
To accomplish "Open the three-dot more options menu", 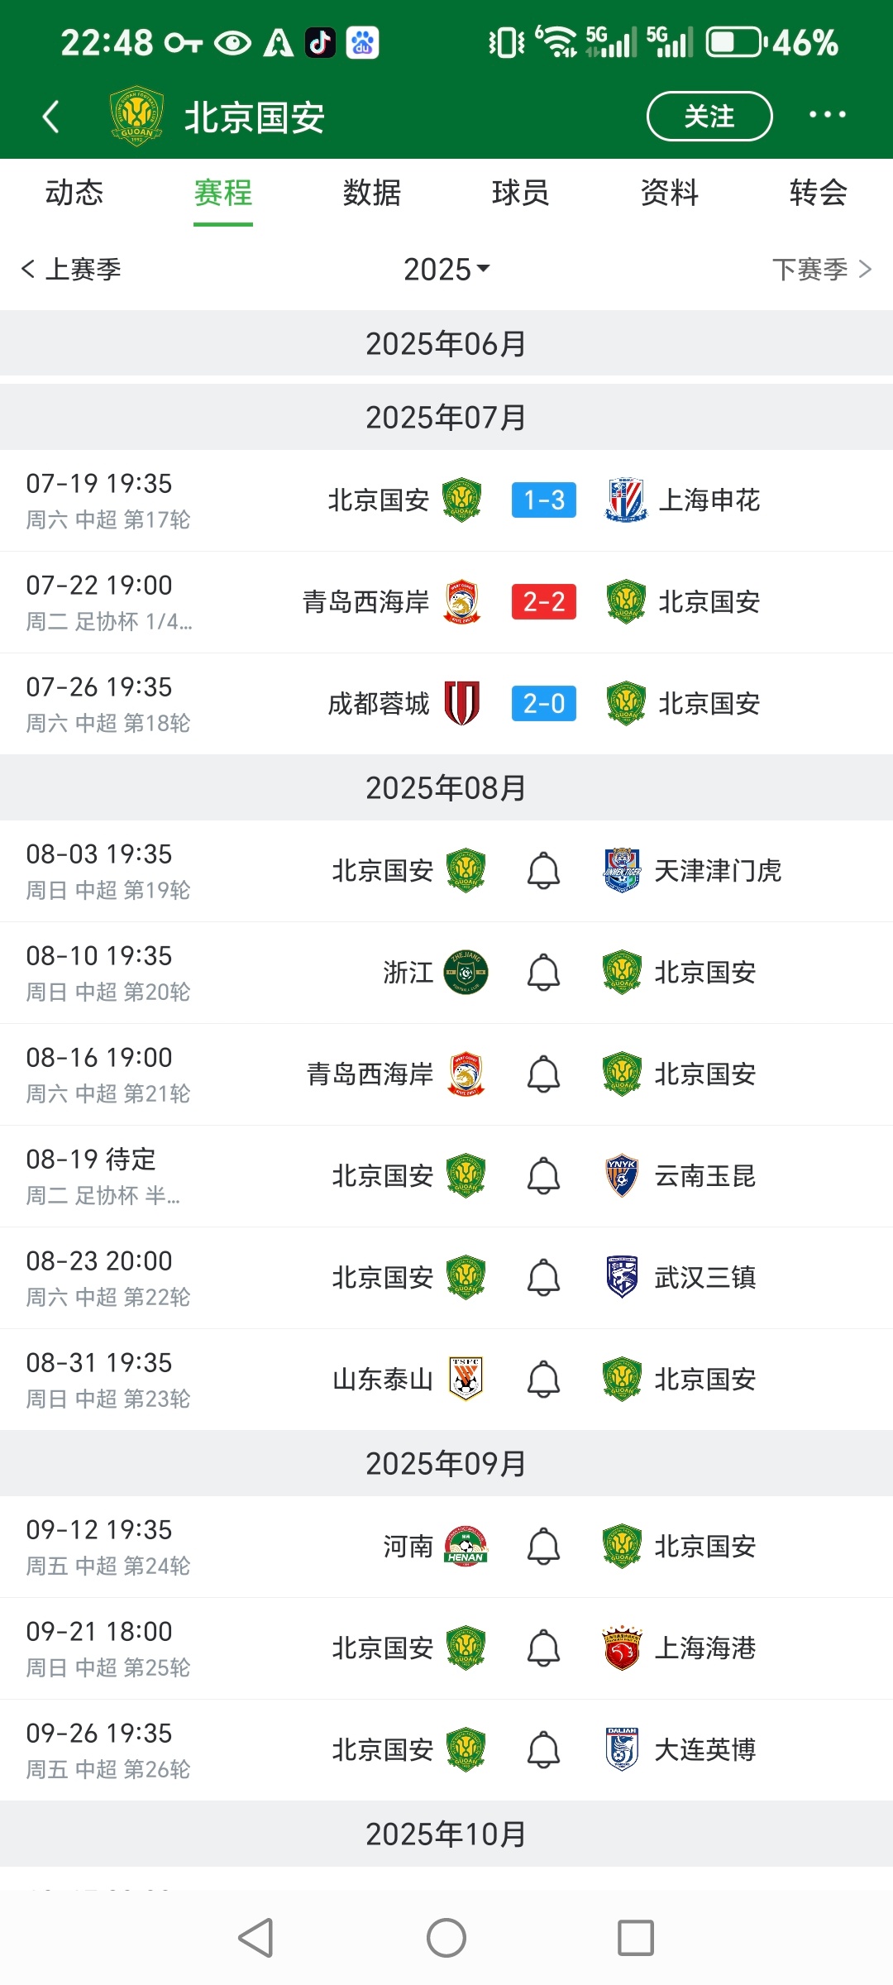I will click(827, 115).
